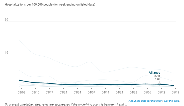Click the 04/07 date tick label

(x=91, y=92)
